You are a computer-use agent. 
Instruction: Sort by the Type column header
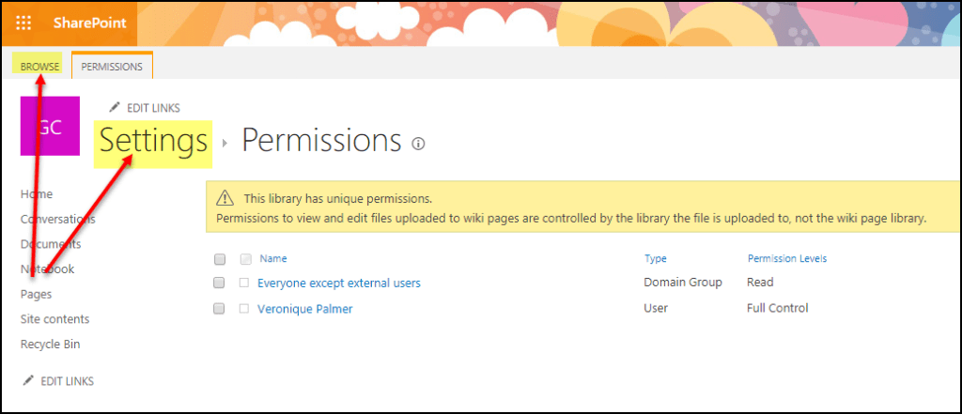(x=655, y=258)
